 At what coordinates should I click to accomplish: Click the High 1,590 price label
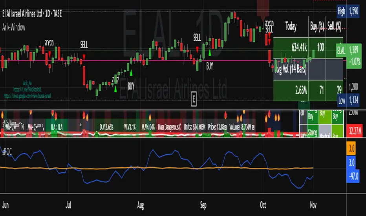click(348, 11)
